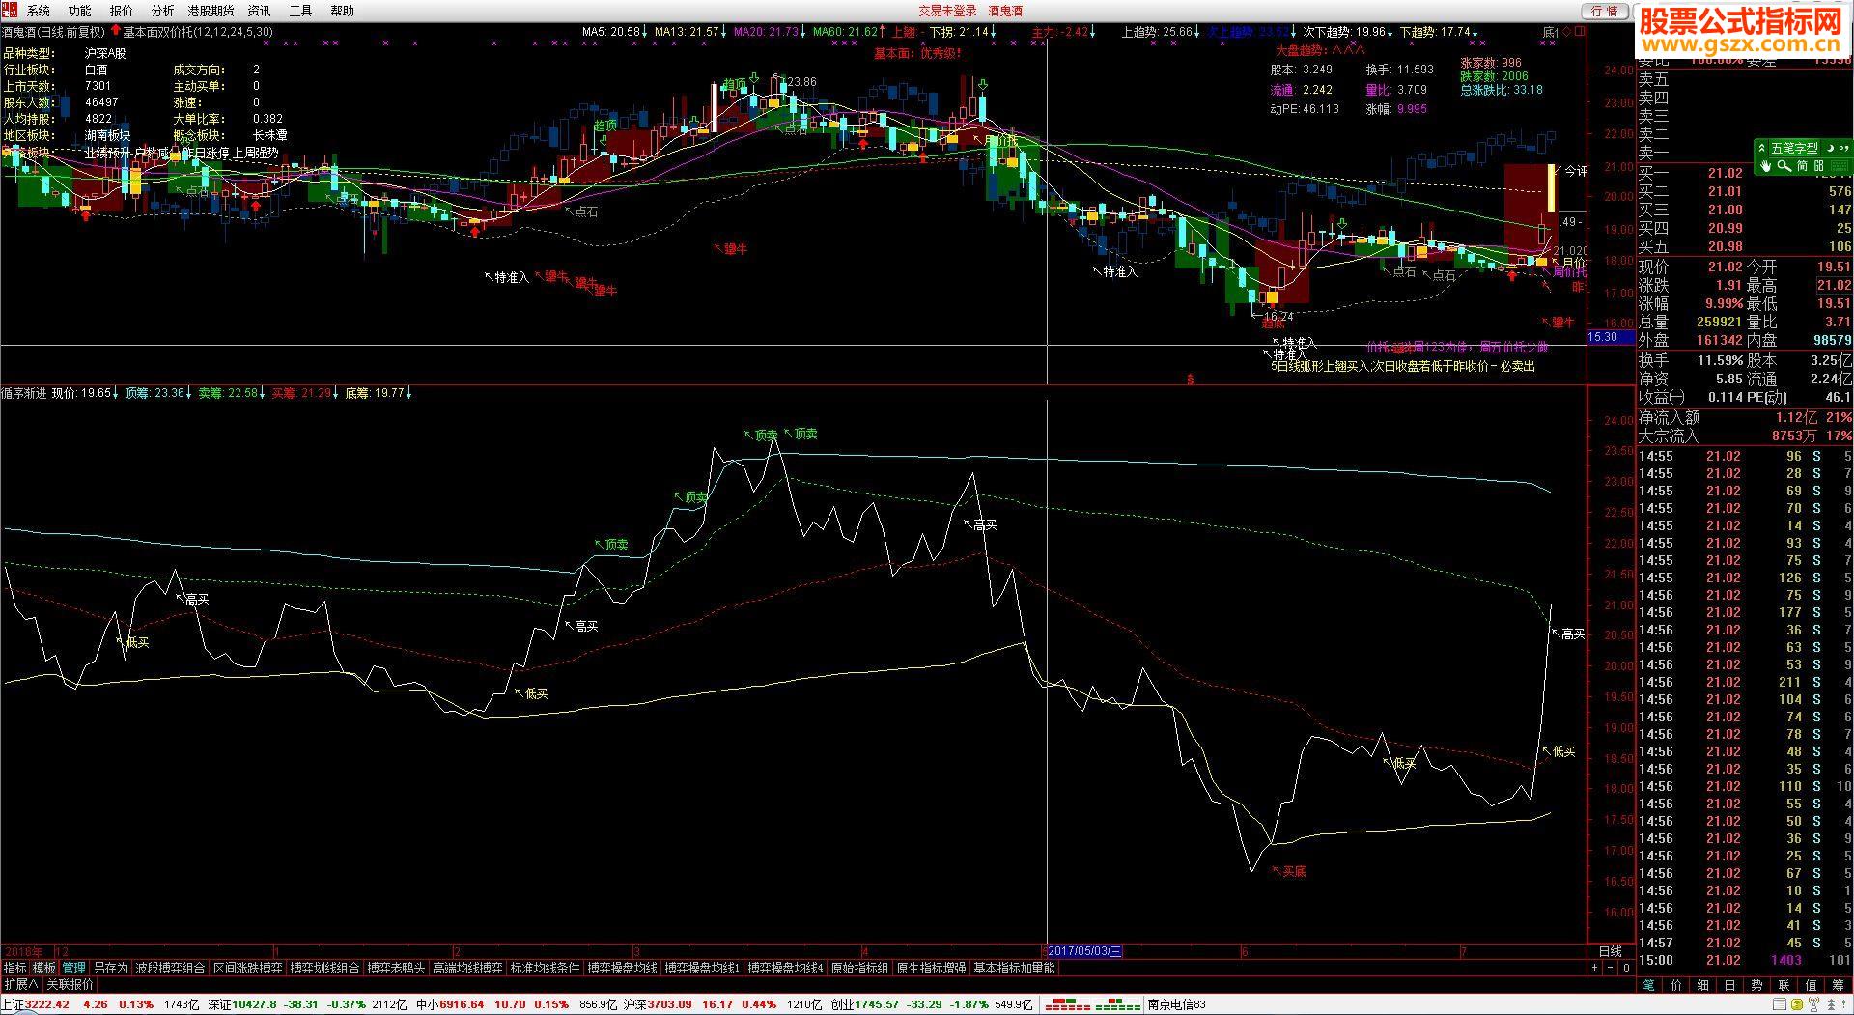The height and width of the screenshot is (1015, 1854).
Task: Switch to the 日 tab in right panel
Action: coord(1729,985)
